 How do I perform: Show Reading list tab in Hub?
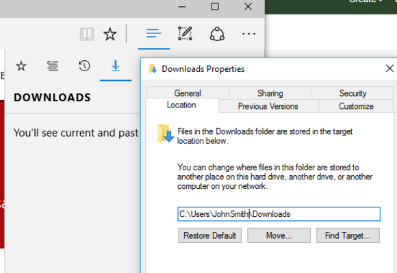tap(53, 66)
